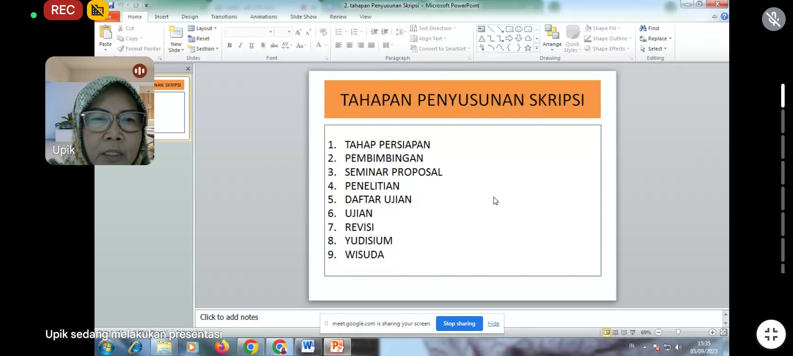This screenshot has width=793, height=356.
Task: Open the Layout dropdown
Action: 203,28
